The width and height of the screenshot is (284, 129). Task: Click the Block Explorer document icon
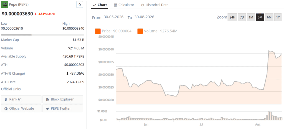coord(47,100)
